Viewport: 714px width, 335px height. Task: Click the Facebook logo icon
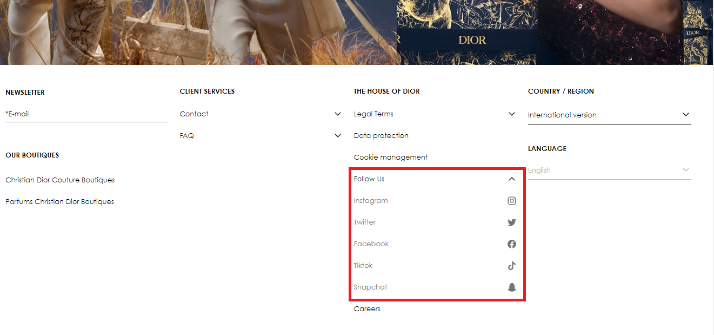pyautogui.click(x=511, y=244)
